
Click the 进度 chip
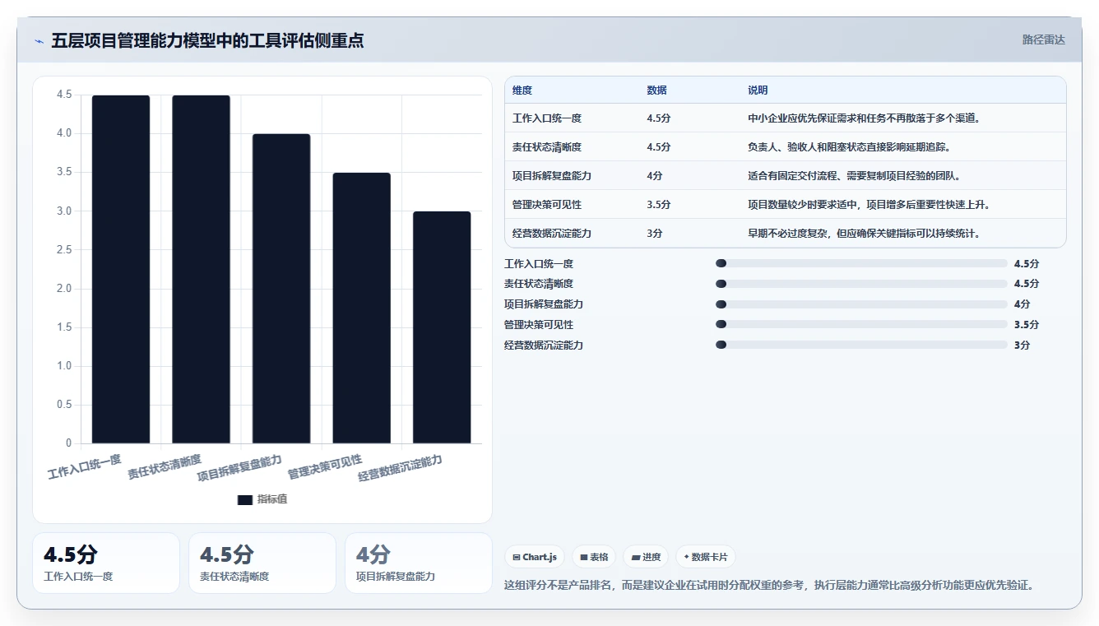pos(646,557)
